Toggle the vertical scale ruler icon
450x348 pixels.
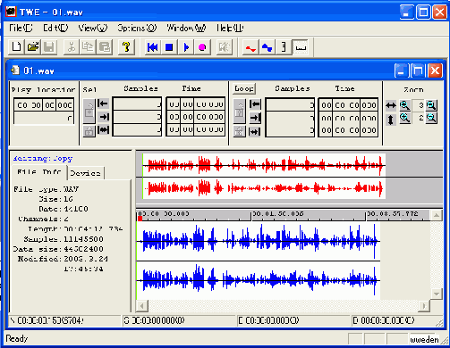click(x=284, y=47)
